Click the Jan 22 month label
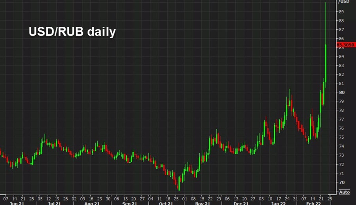 point(278,203)
